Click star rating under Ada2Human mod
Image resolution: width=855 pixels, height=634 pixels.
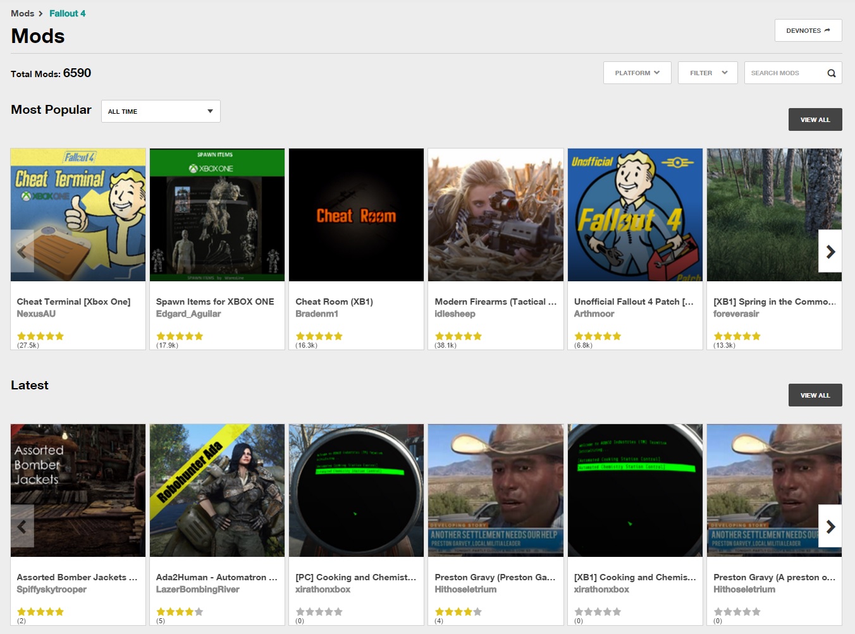180,612
